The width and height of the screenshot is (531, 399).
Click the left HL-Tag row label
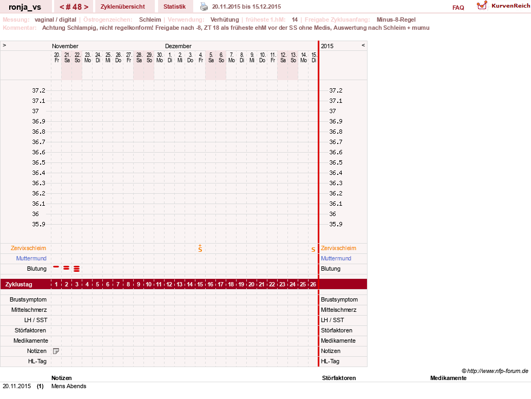[37, 361]
